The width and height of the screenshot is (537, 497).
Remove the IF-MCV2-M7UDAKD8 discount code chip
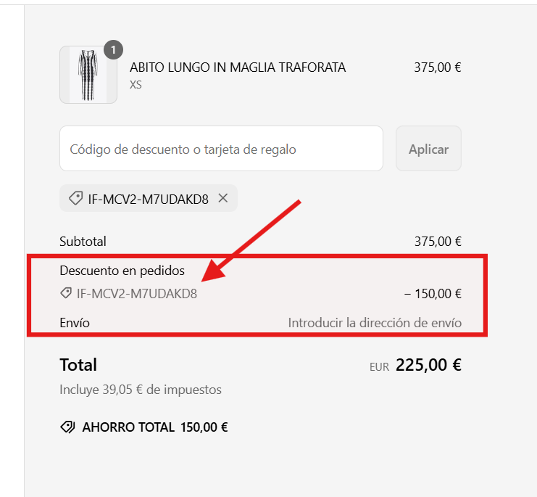tap(223, 198)
